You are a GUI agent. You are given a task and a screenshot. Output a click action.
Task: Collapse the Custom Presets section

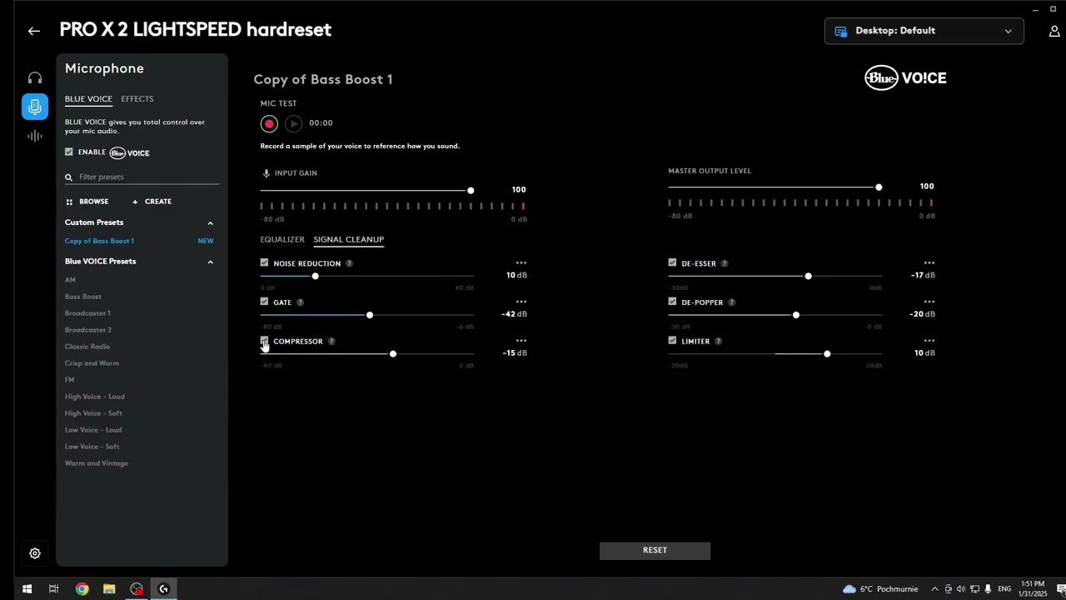pyautogui.click(x=210, y=223)
